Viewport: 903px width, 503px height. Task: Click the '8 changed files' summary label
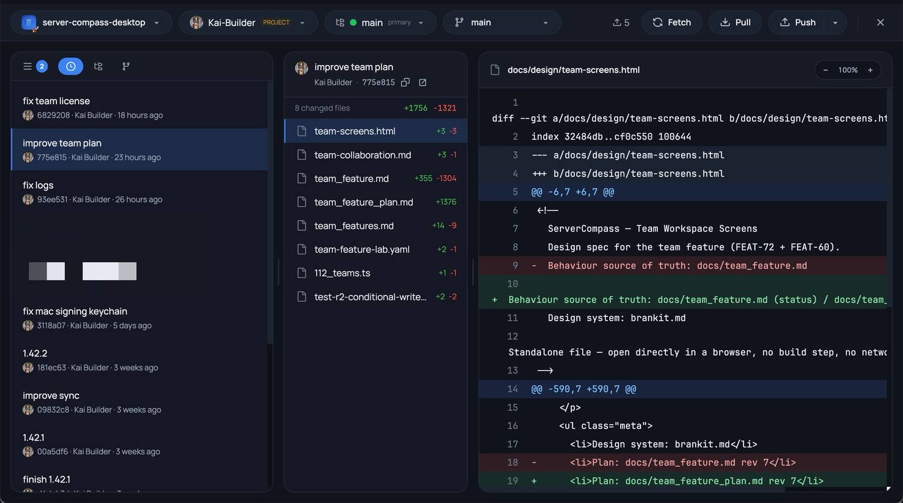point(322,108)
